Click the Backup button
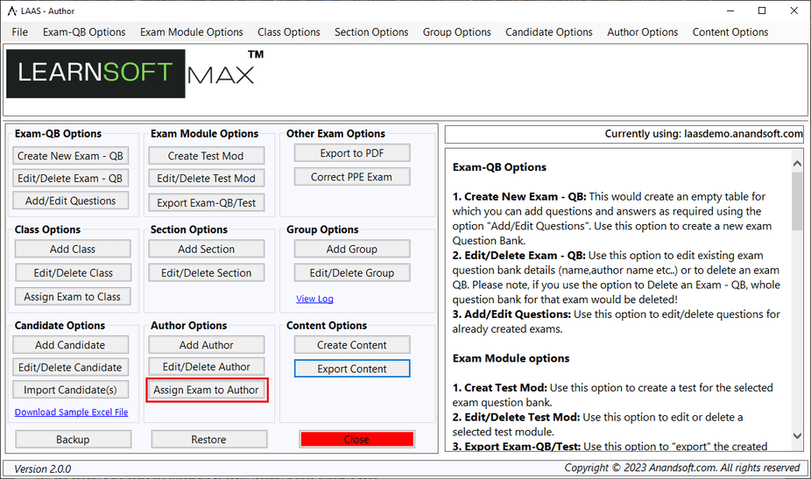This screenshot has width=811, height=479. click(73, 440)
